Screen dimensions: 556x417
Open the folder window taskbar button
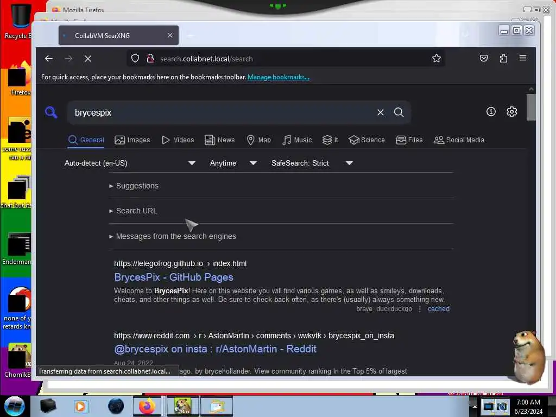(217, 406)
